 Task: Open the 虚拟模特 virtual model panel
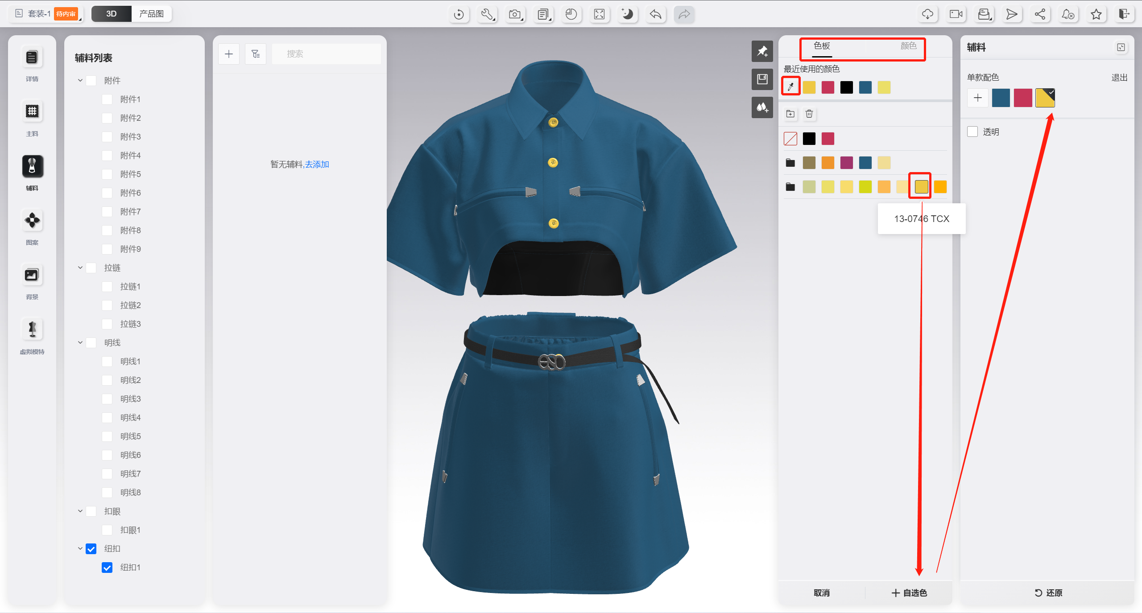click(x=32, y=330)
